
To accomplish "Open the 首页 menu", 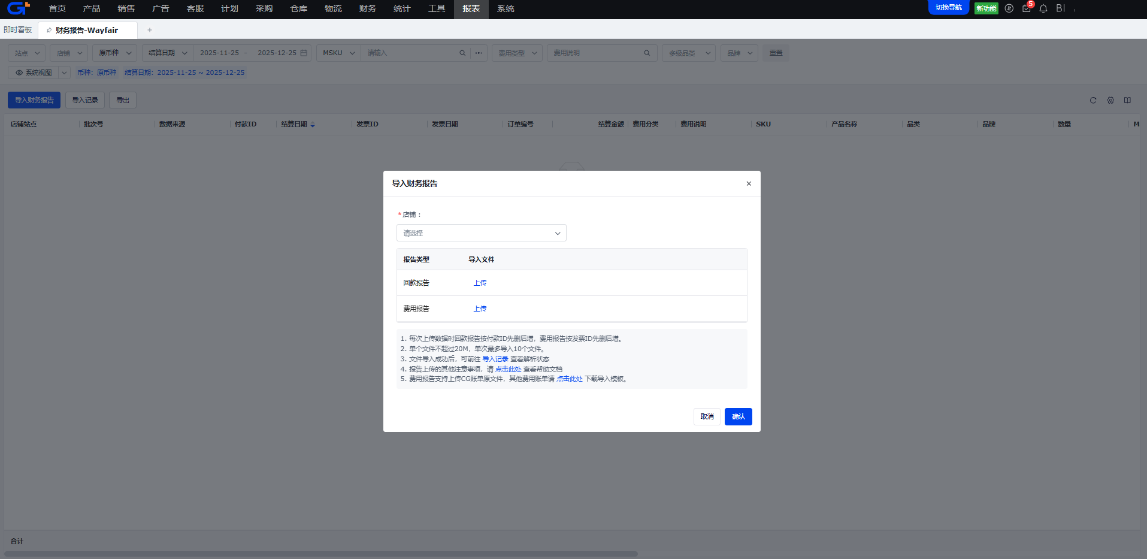I will [57, 8].
